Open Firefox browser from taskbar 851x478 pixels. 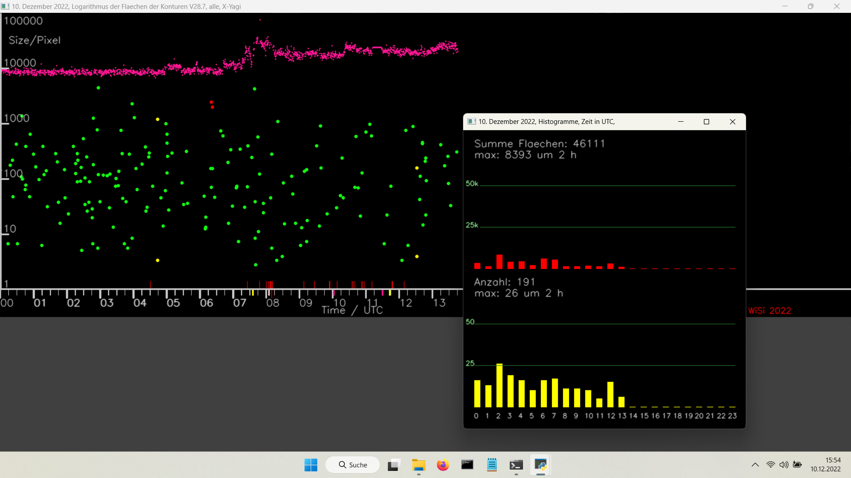(x=443, y=465)
